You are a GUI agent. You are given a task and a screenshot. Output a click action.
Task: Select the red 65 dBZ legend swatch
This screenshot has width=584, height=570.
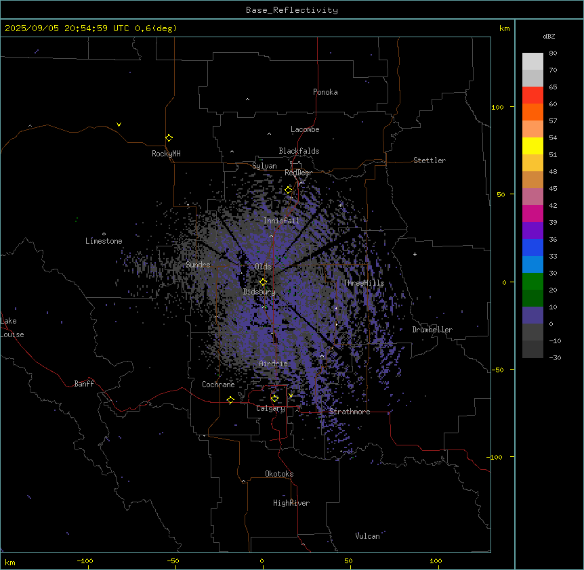(533, 95)
